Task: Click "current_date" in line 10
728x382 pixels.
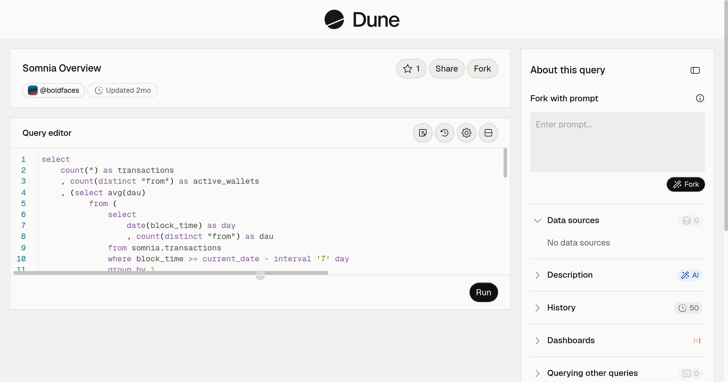Action: pos(231,259)
